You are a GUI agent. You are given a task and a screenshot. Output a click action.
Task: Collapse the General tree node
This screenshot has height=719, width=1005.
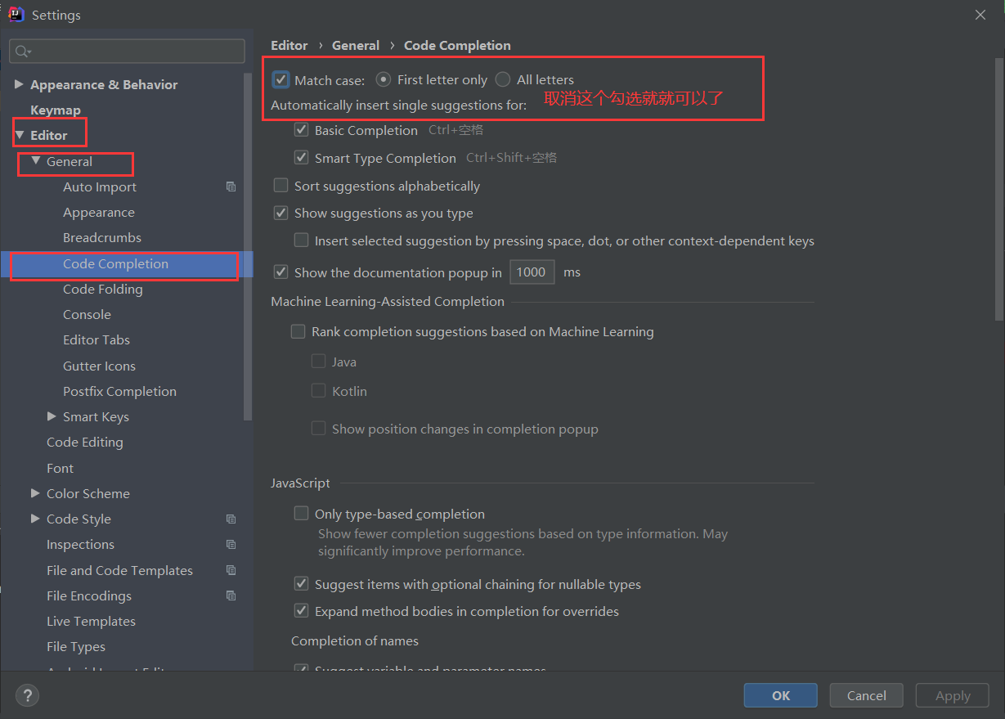click(x=36, y=161)
